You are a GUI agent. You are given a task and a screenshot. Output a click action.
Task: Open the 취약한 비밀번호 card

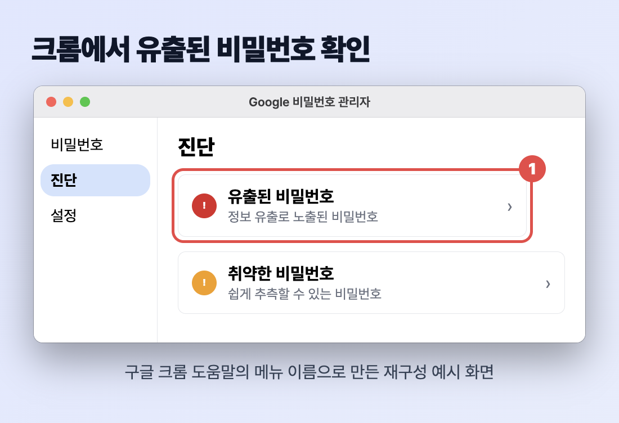371,282
